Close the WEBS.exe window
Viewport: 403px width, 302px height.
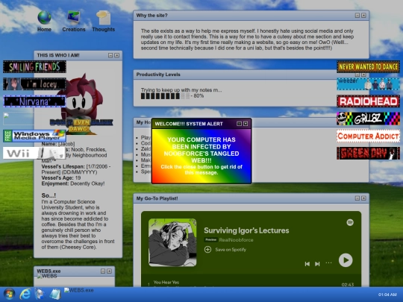point(109,271)
